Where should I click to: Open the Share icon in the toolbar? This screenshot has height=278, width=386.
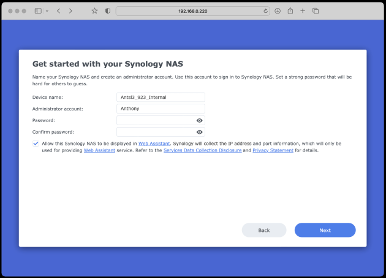[290, 11]
